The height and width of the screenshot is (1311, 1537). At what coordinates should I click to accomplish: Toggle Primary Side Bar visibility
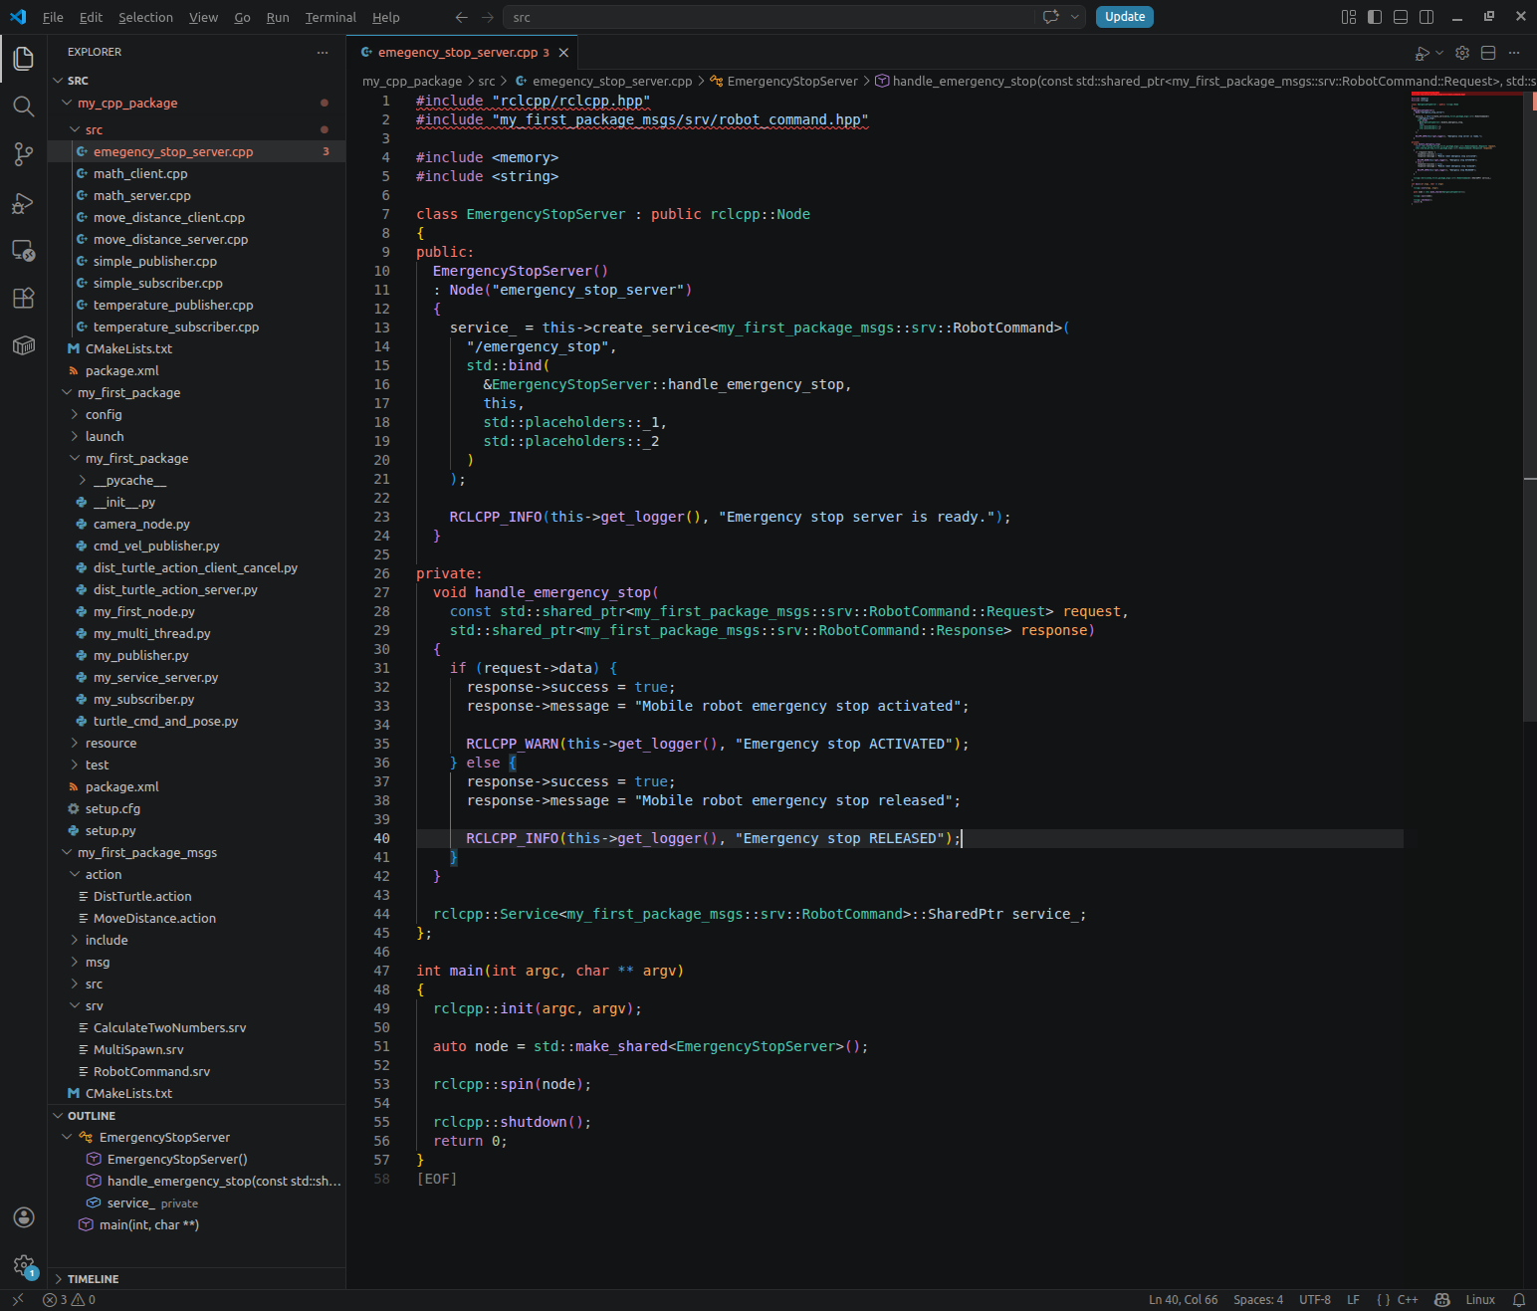[x=1375, y=17]
